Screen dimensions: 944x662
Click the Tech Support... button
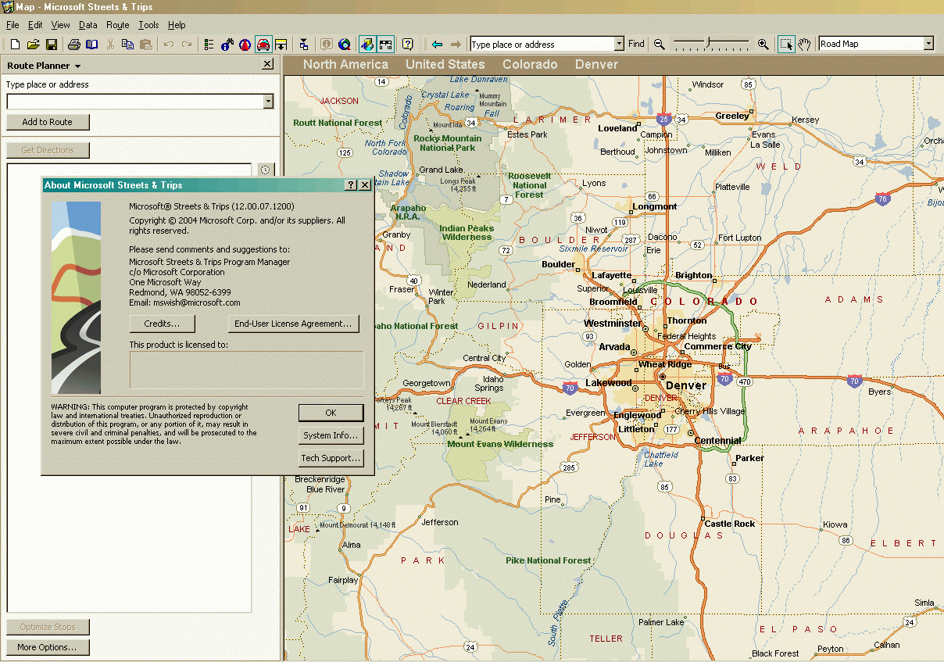coord(331,458)
